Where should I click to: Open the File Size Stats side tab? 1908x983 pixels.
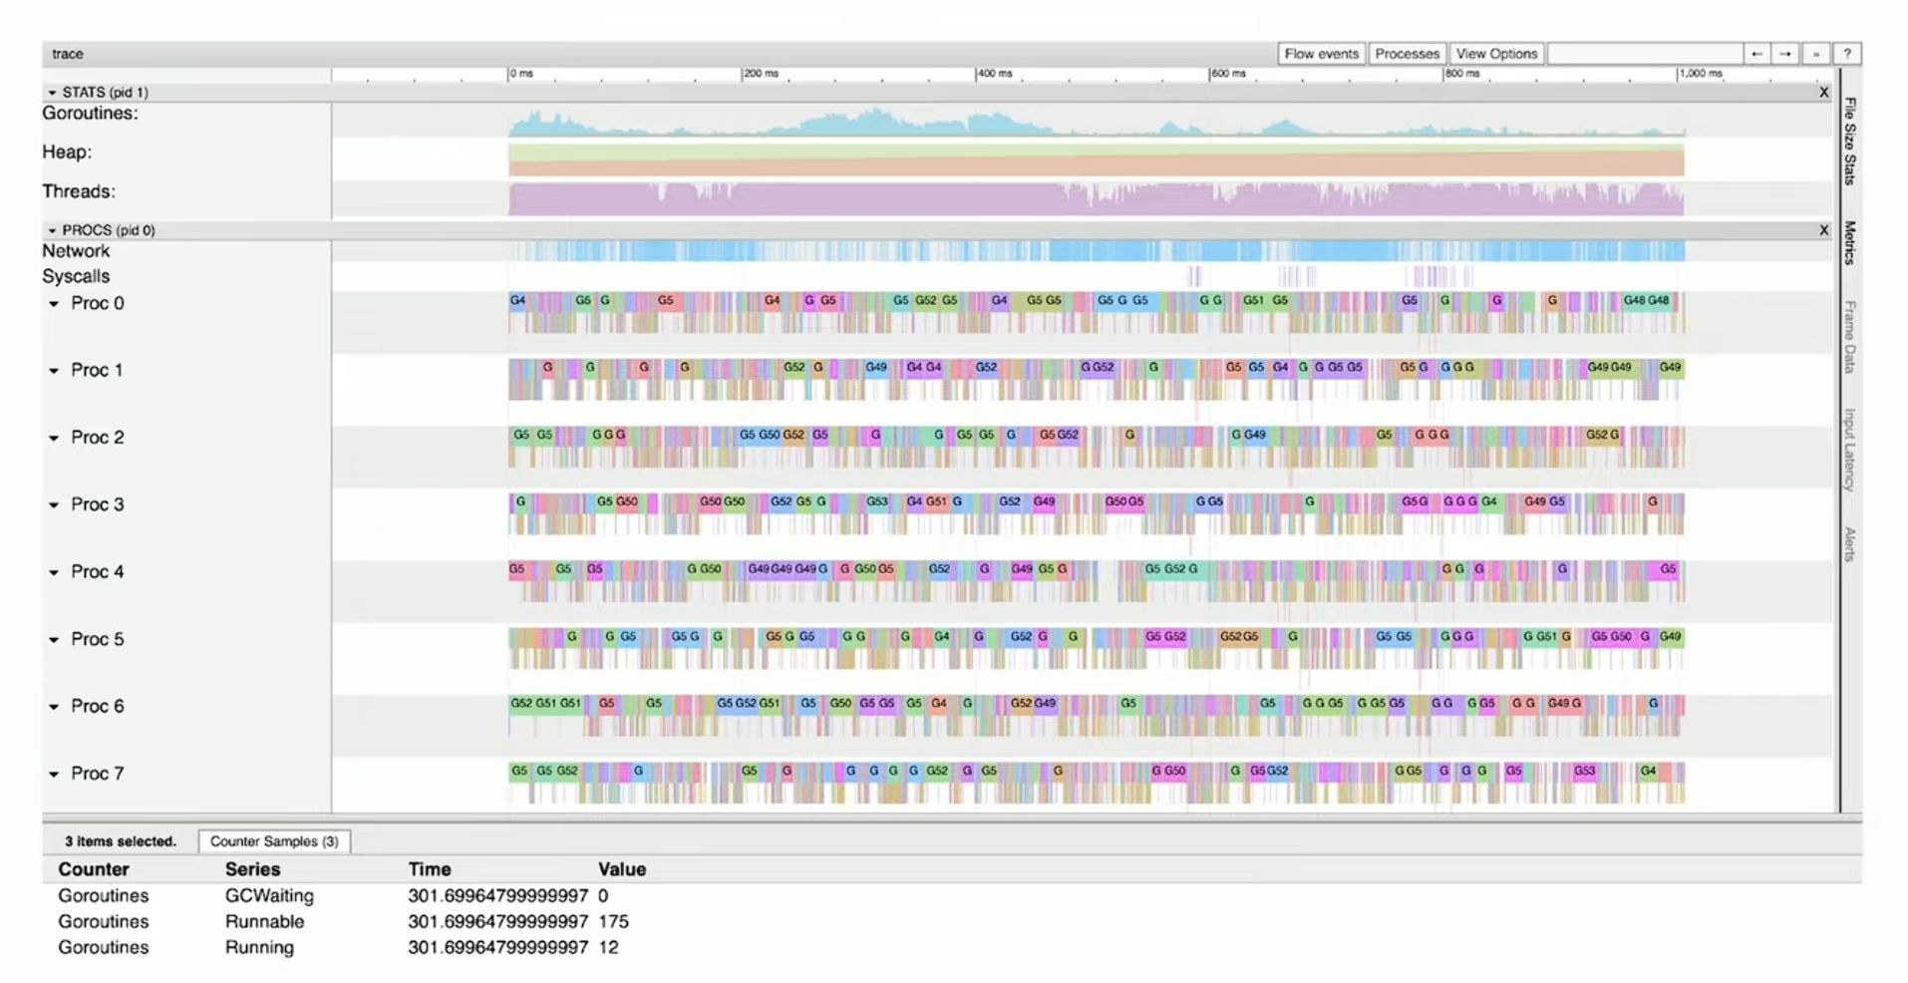click(1850, 141)
